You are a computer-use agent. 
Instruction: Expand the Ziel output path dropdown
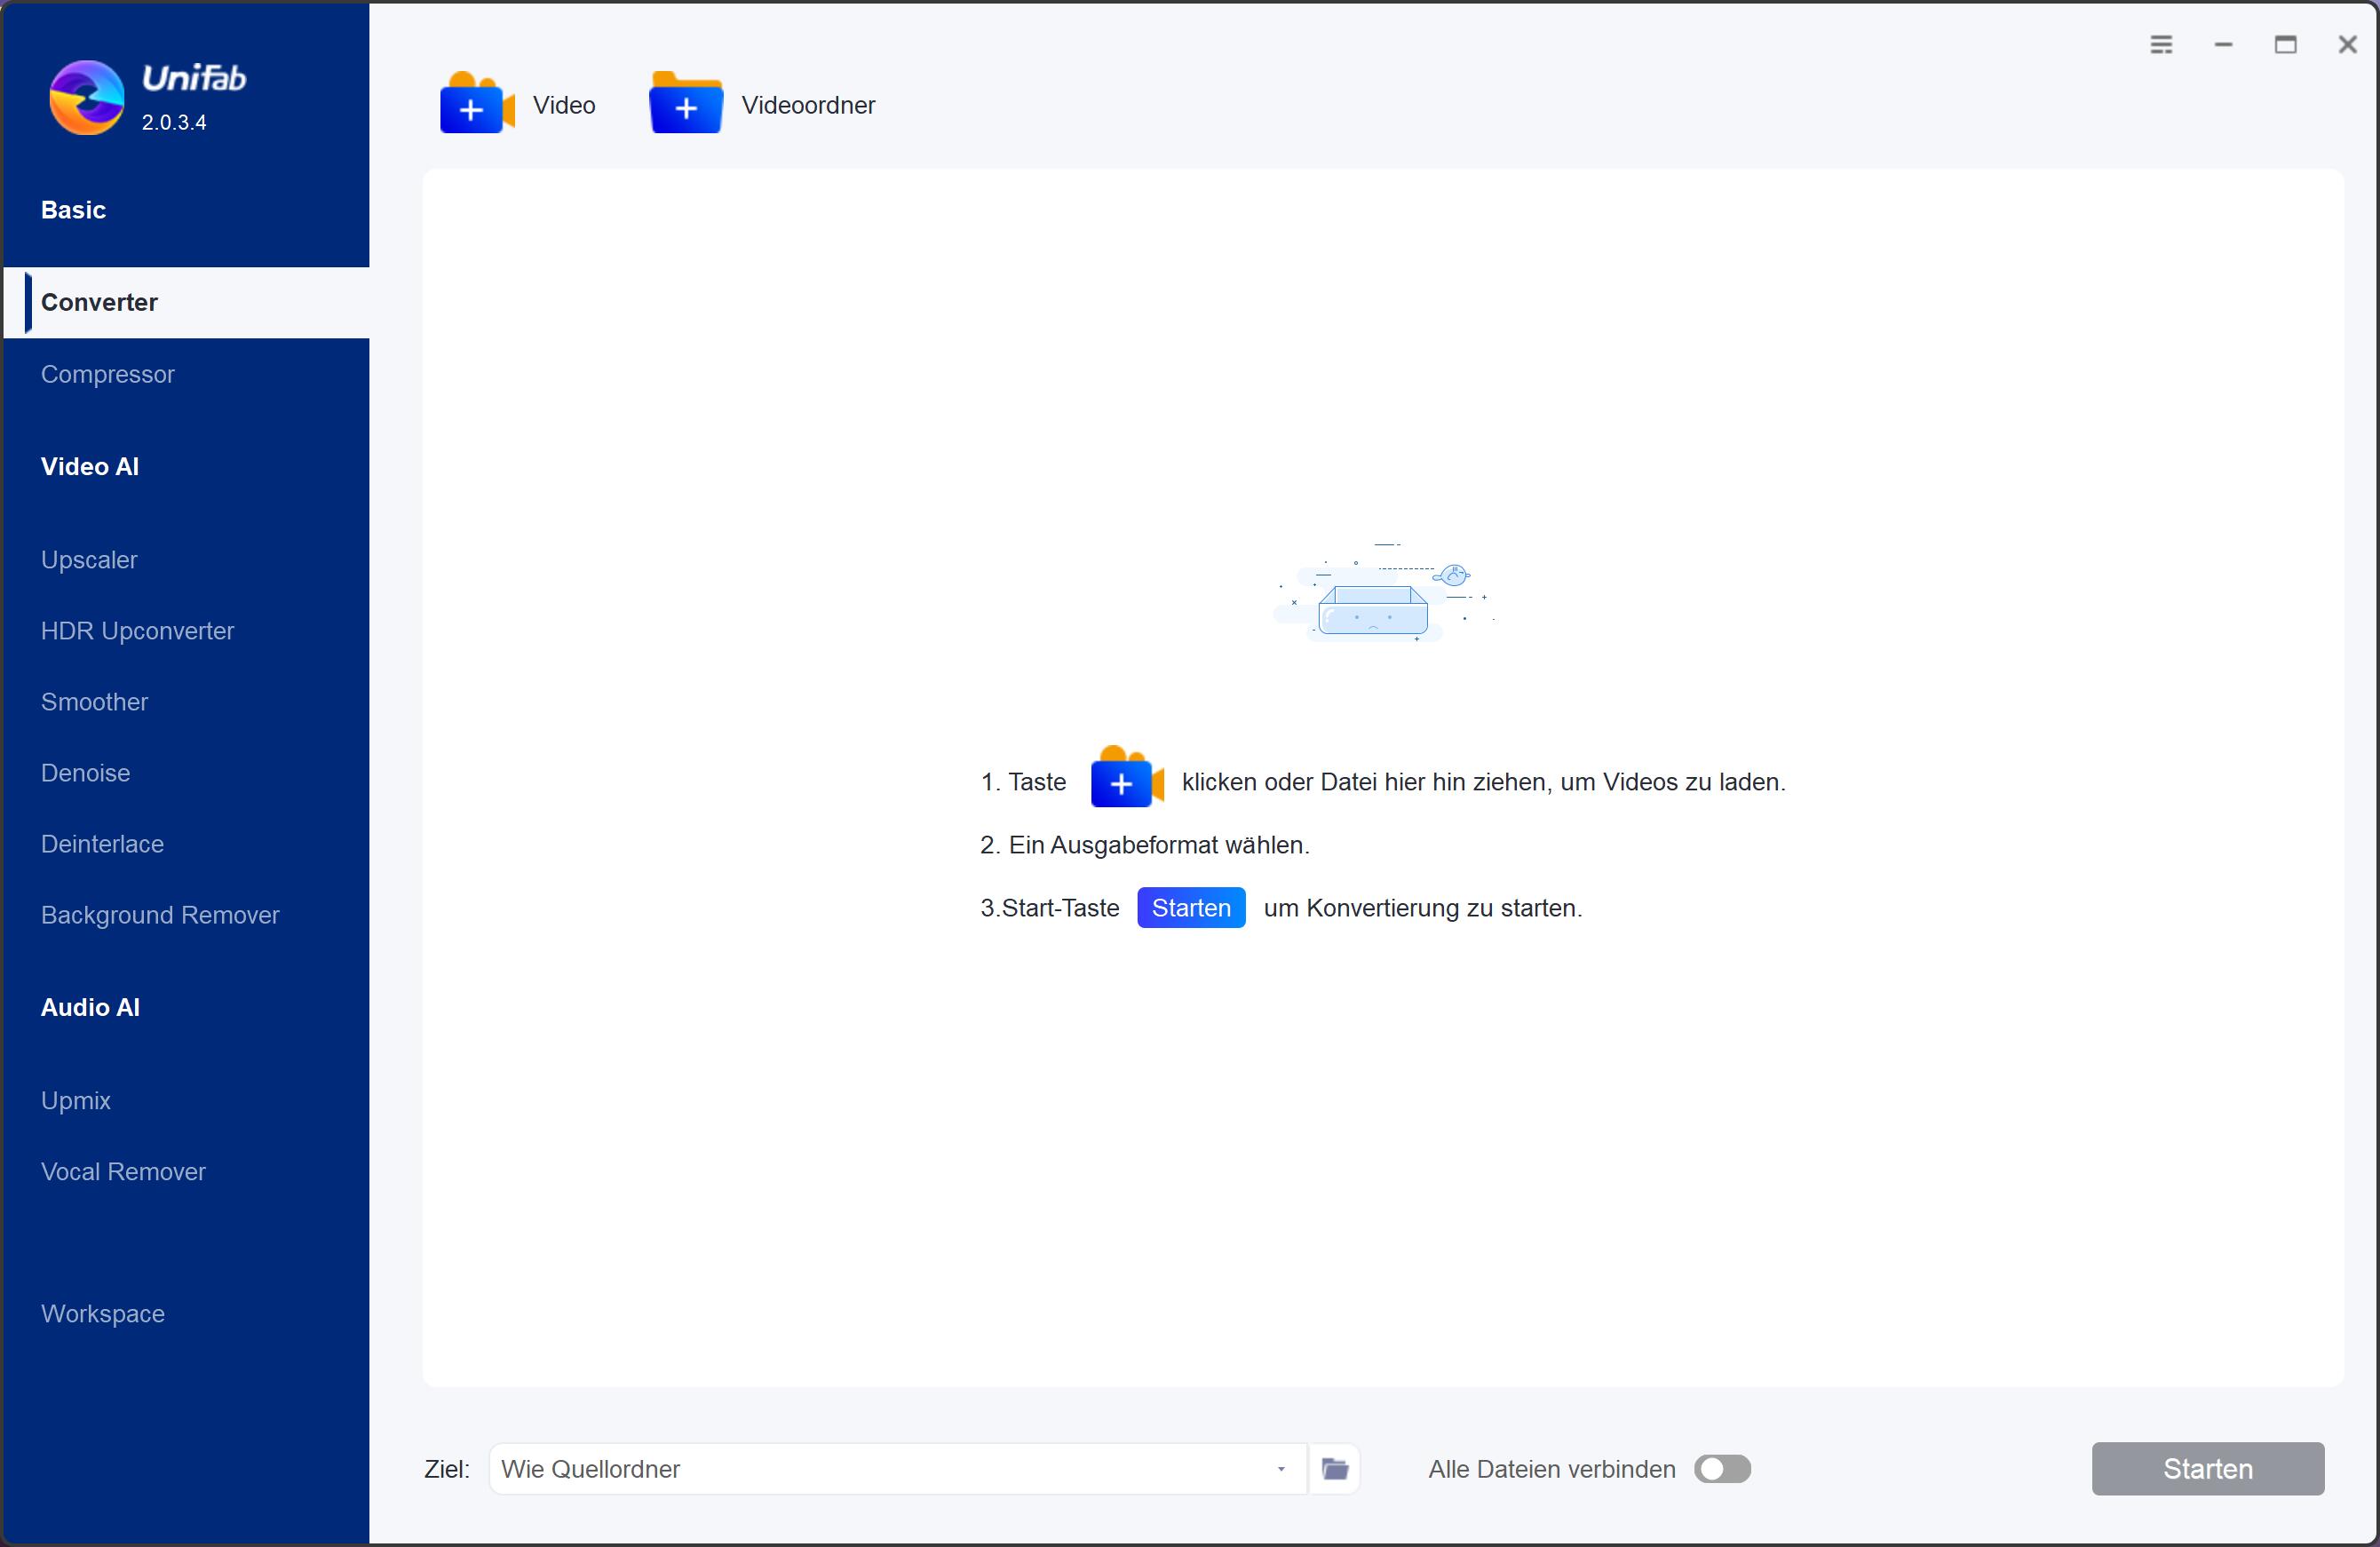pos(1281,1469)
